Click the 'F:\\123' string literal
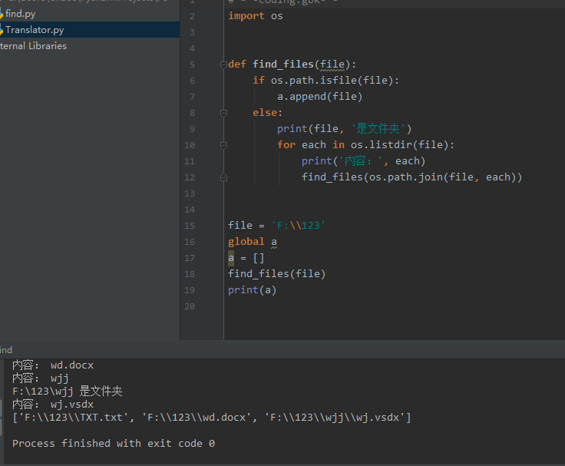 pyautogui.click(x=299, y=226)
